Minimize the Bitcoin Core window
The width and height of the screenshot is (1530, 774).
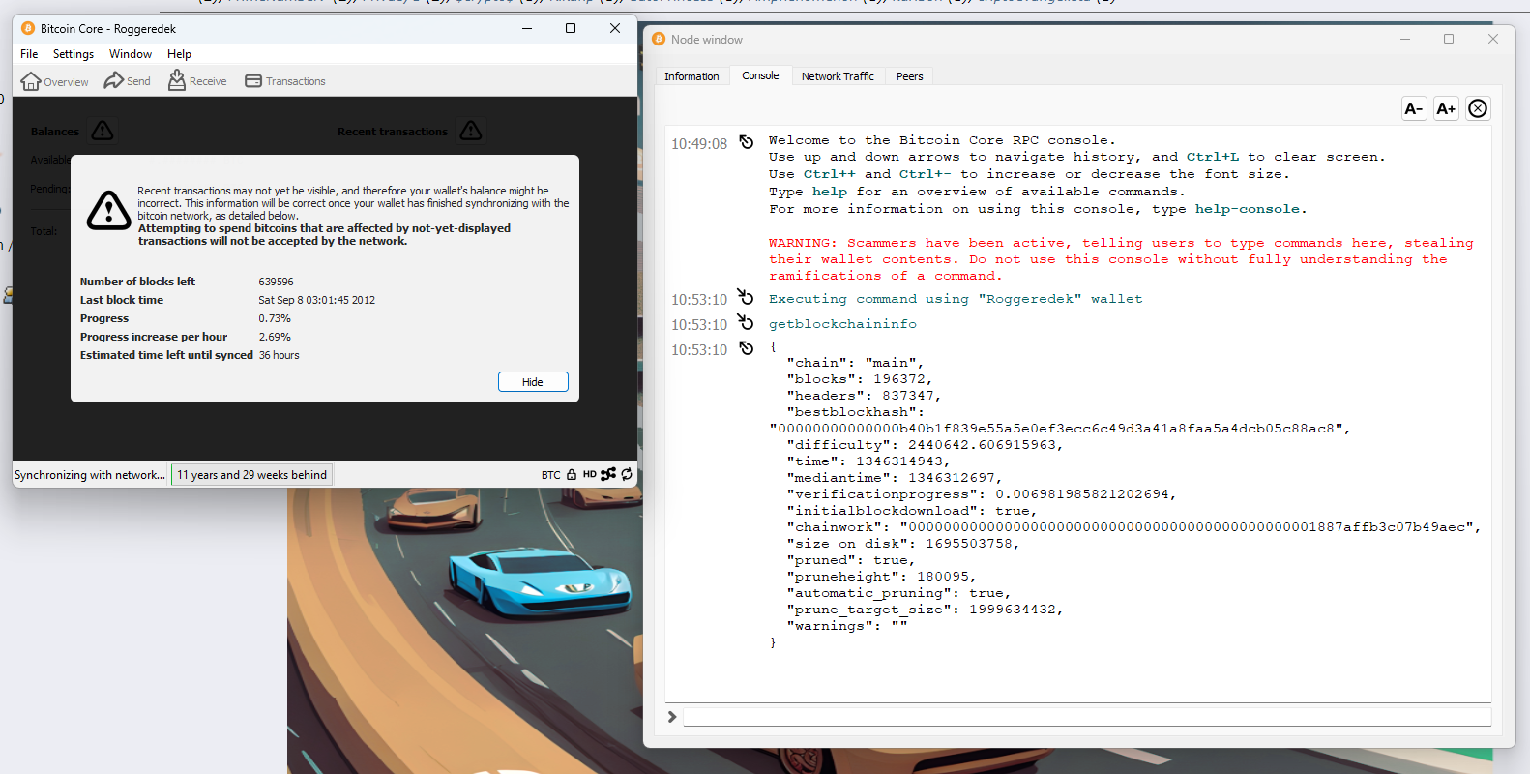pos(527,28)
